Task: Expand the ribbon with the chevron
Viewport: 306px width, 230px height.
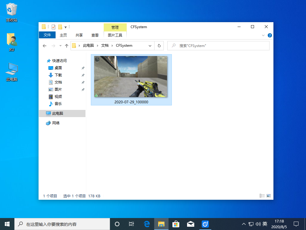Action: [x=263, y=35]
